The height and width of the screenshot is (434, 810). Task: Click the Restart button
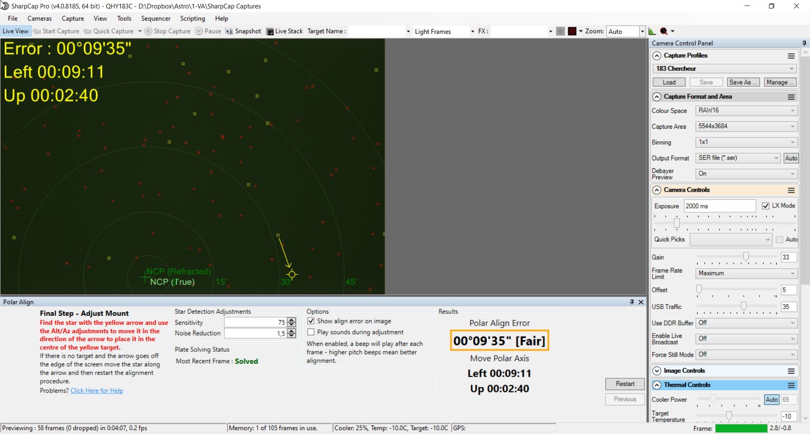click(625, 384)
